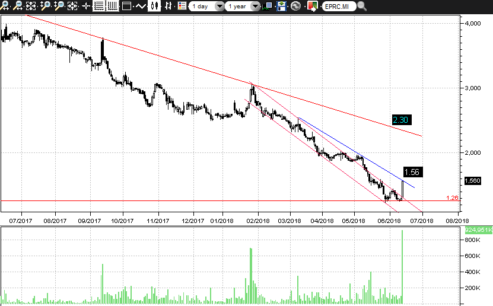Click the 1.56 price annotation label
493x306 pixels.
click(413, 172)
